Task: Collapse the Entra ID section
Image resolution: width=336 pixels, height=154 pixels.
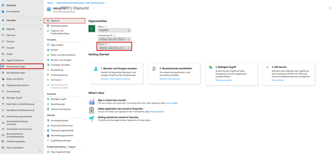Action: point(40,29)
